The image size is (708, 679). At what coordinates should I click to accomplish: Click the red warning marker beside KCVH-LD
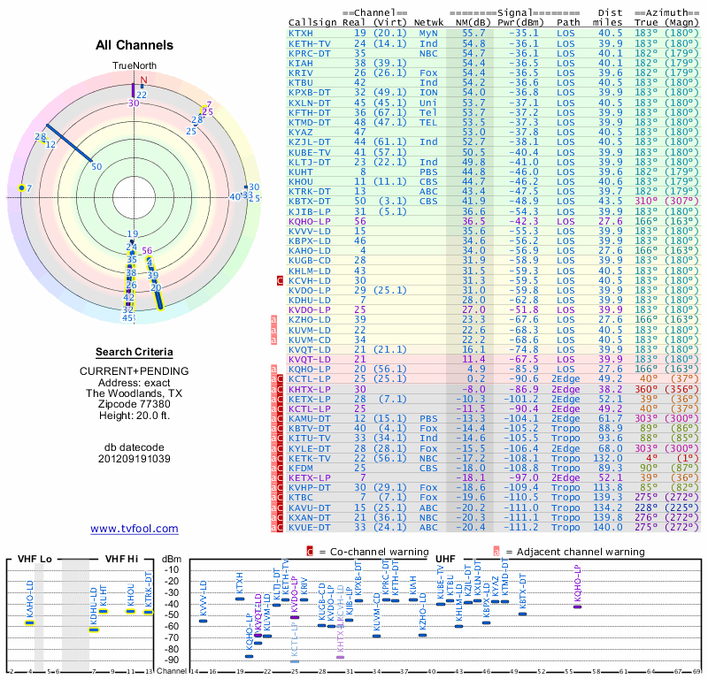[x=281, y=280]
